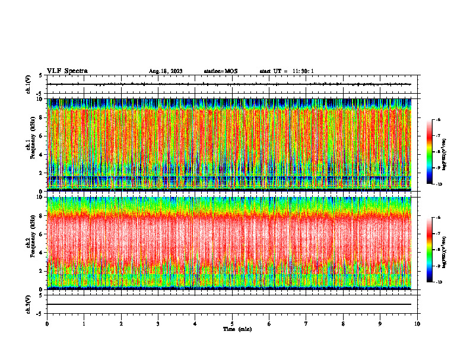
Task: Click the "-6" tick on ch.1 color bar
Action: point(438,120)
